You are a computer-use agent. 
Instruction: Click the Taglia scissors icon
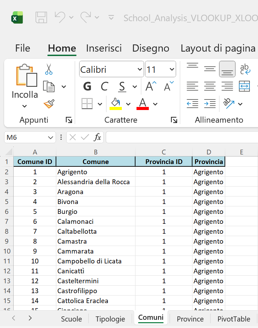point(49,69)
